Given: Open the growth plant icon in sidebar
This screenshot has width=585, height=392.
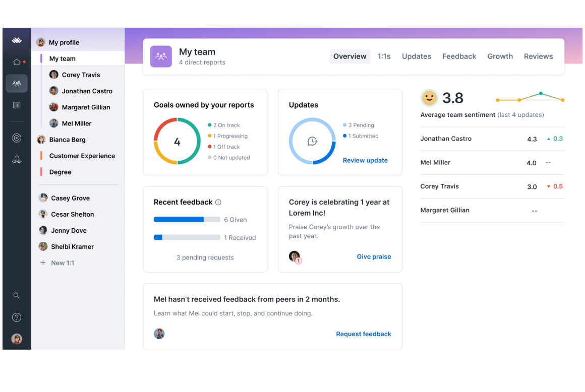Looking at the screenshot, I should [17, 160].
